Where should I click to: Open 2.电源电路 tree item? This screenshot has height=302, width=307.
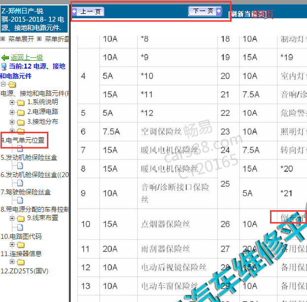42,112
